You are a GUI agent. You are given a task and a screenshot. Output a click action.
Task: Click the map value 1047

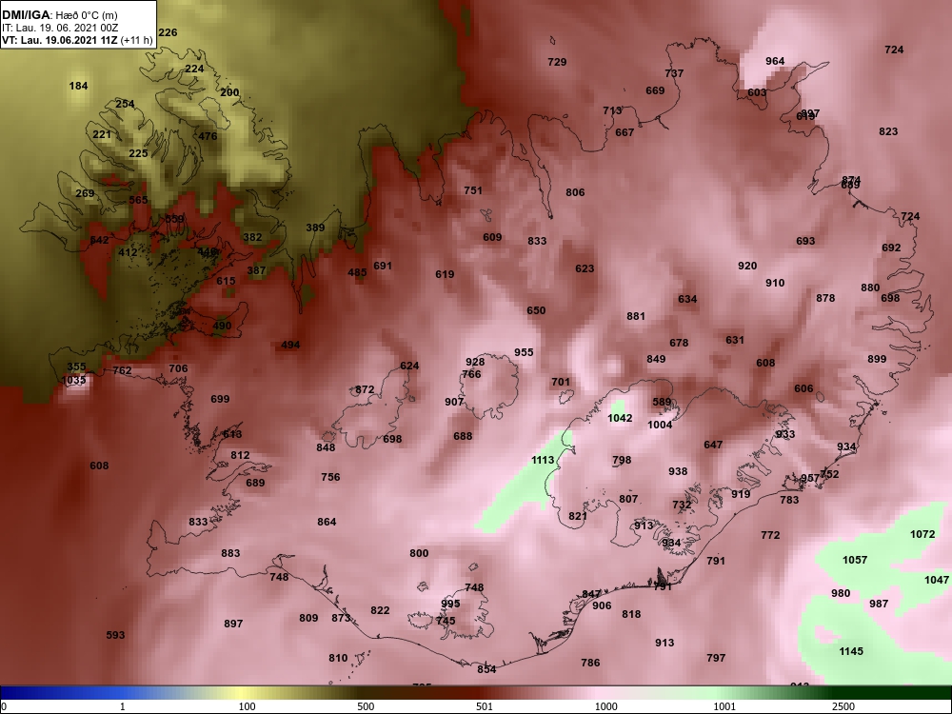[x=936, y=580]
